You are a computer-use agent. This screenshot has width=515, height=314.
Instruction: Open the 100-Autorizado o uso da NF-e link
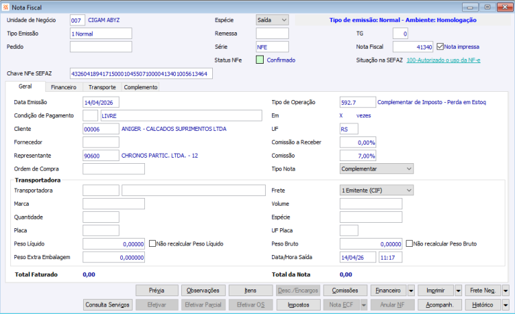pos(444,60)
